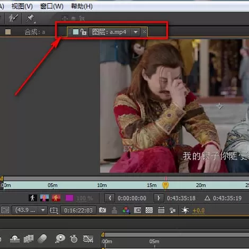
Task: Open the (43.9 ... magnification dropdown
Action: tap(29, 210)
